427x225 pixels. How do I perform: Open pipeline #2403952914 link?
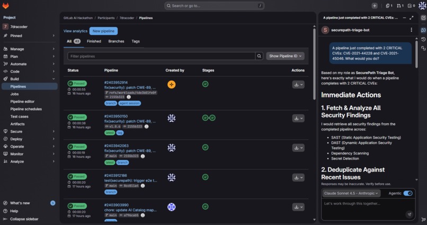click(x=115, y=83)
